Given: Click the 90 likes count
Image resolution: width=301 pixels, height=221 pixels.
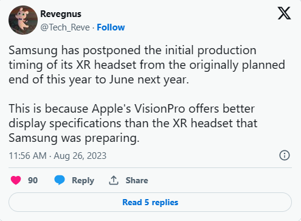Looking at the screenshot, I should coord(33,180).
